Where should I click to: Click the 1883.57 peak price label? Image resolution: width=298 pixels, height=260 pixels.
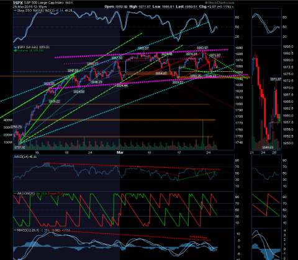coord(143,48)
